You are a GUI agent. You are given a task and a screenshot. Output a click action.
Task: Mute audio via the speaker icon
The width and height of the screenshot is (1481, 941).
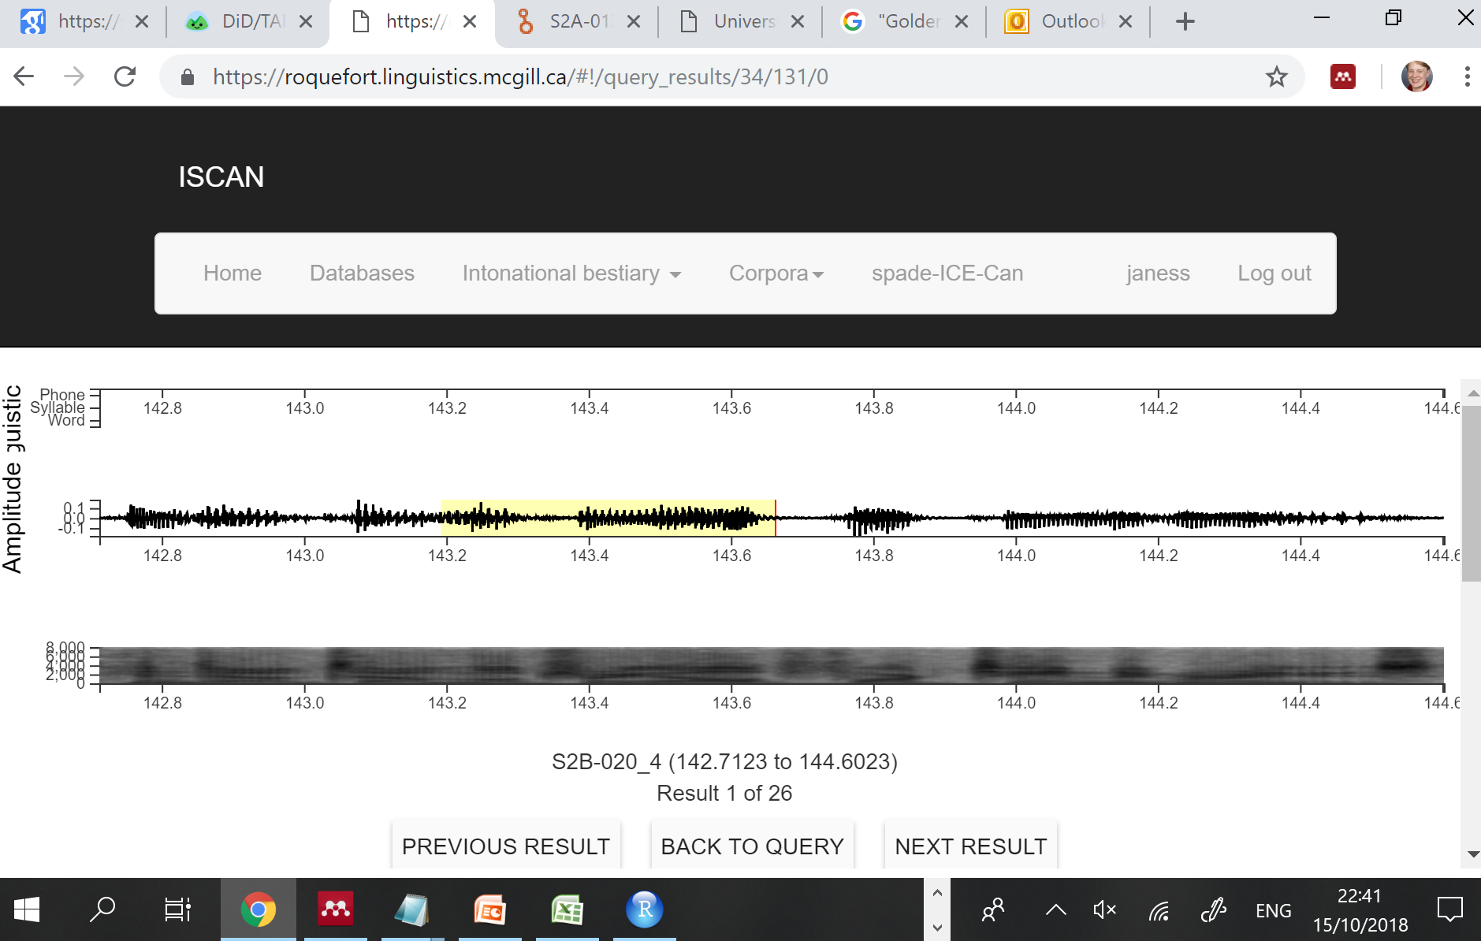click(x=1103, y=910)
